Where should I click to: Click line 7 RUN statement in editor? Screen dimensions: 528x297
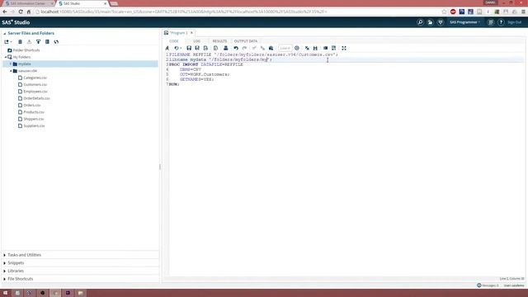tap(174, 84)
